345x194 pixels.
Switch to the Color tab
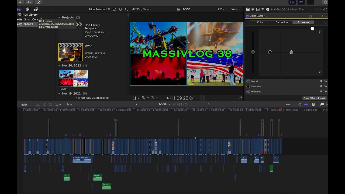pyautogui.click(x=260, y=22)
